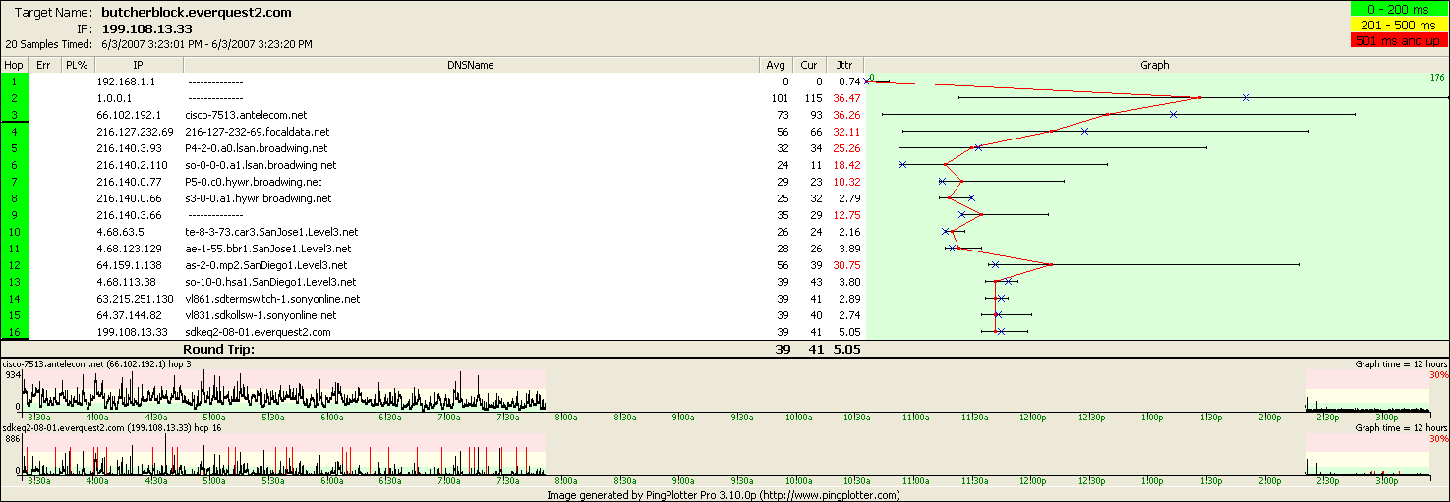Click the PL% column header

point(76,65)
